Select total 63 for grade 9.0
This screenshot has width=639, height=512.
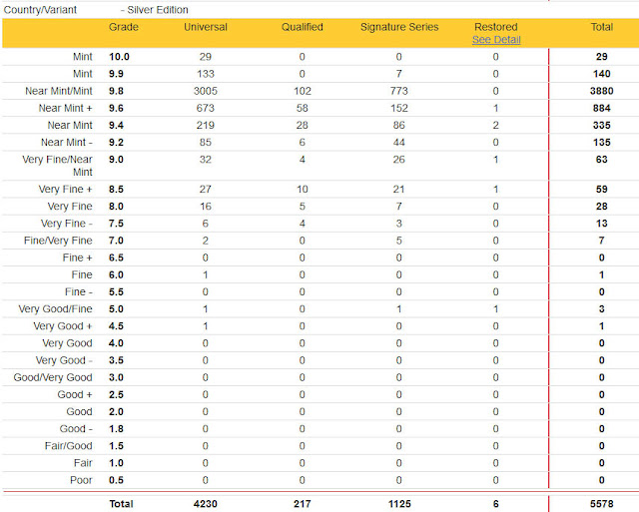click(601, 160)
